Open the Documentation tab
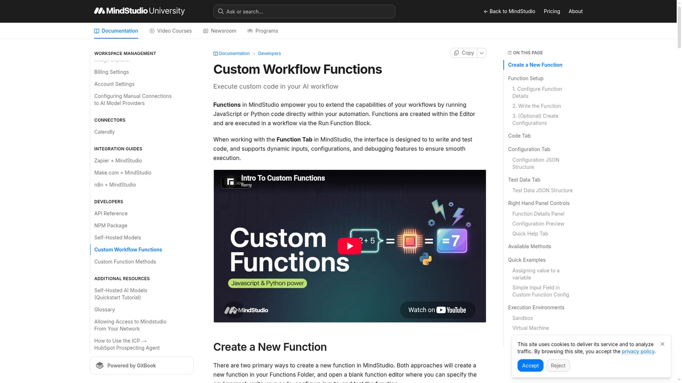Image resolution: width=682 pixels, height=383 pixels. click(x=116, y=31)
